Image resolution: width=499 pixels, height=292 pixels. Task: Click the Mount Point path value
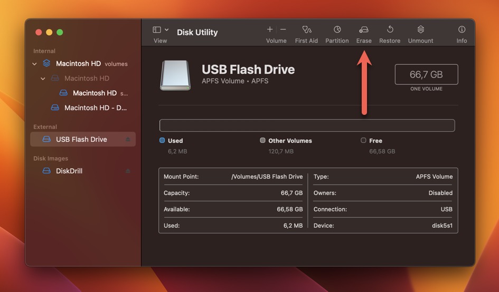pos(267,177)
